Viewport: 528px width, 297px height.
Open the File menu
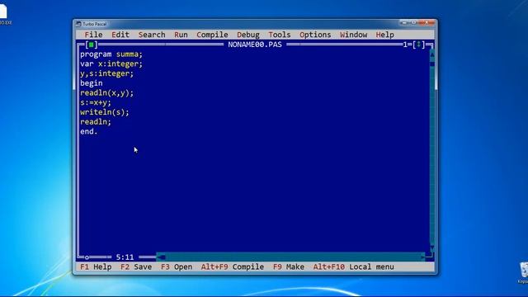click(93, 35)
